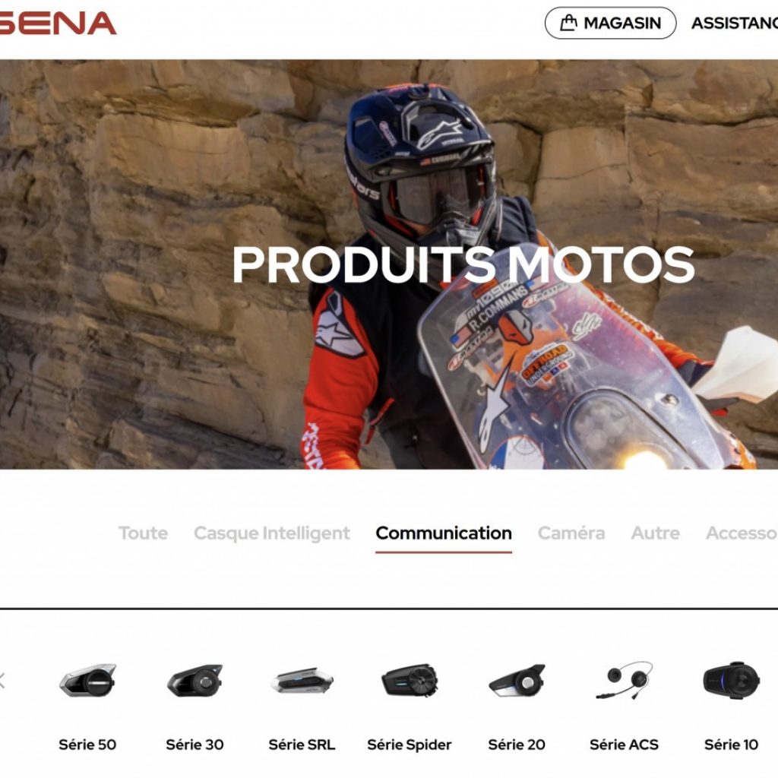Click the Série 20 device image
This screenshot has width=778, height=778.
pos(517,681)
